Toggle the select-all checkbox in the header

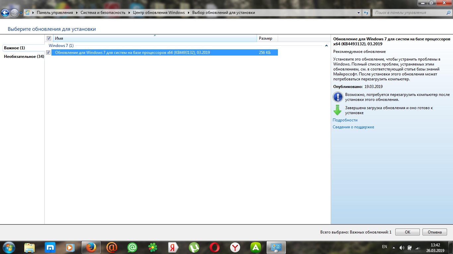pyautogui.click(x=49, y=38)
